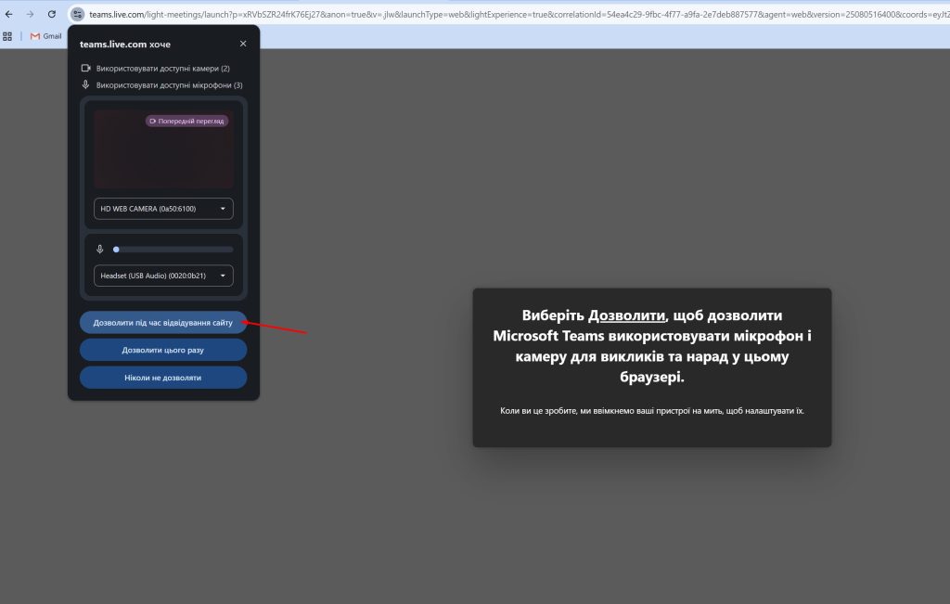This screenshot has height=604, width=950.
Task: Open the Gmail bookmark
Action: [45, 36]
